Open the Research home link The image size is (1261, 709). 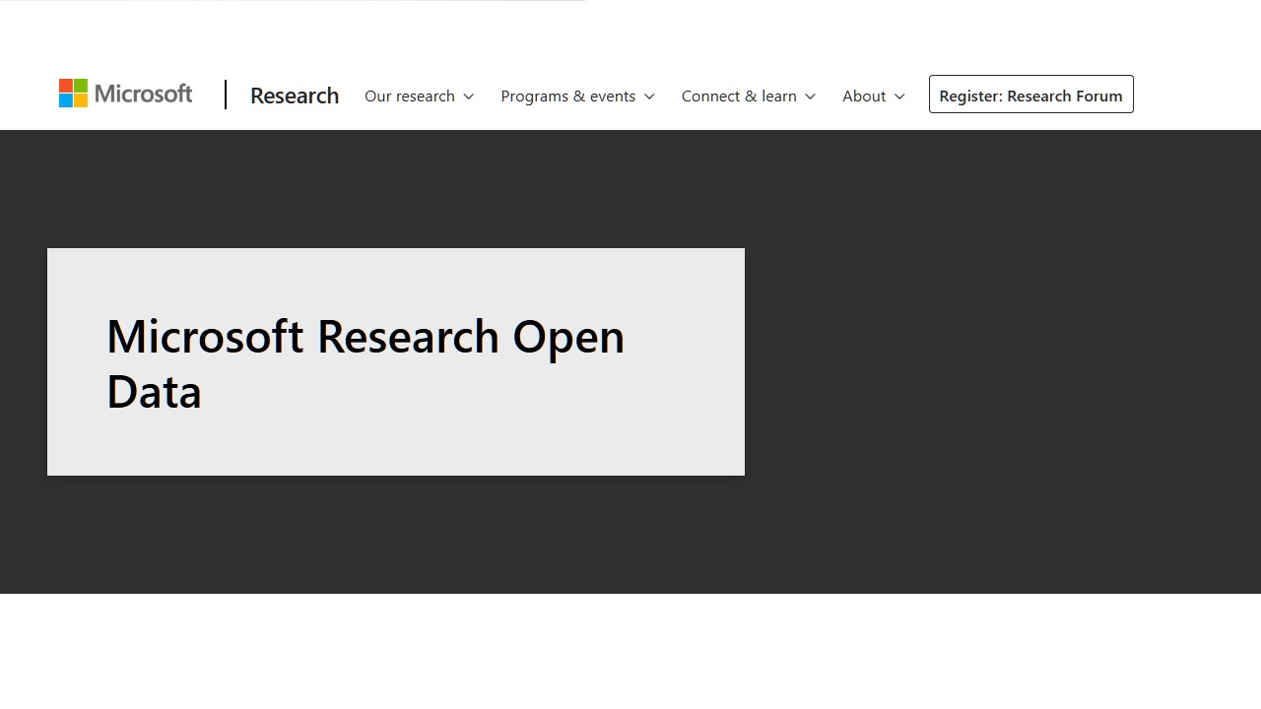click(x=294, y=96)
